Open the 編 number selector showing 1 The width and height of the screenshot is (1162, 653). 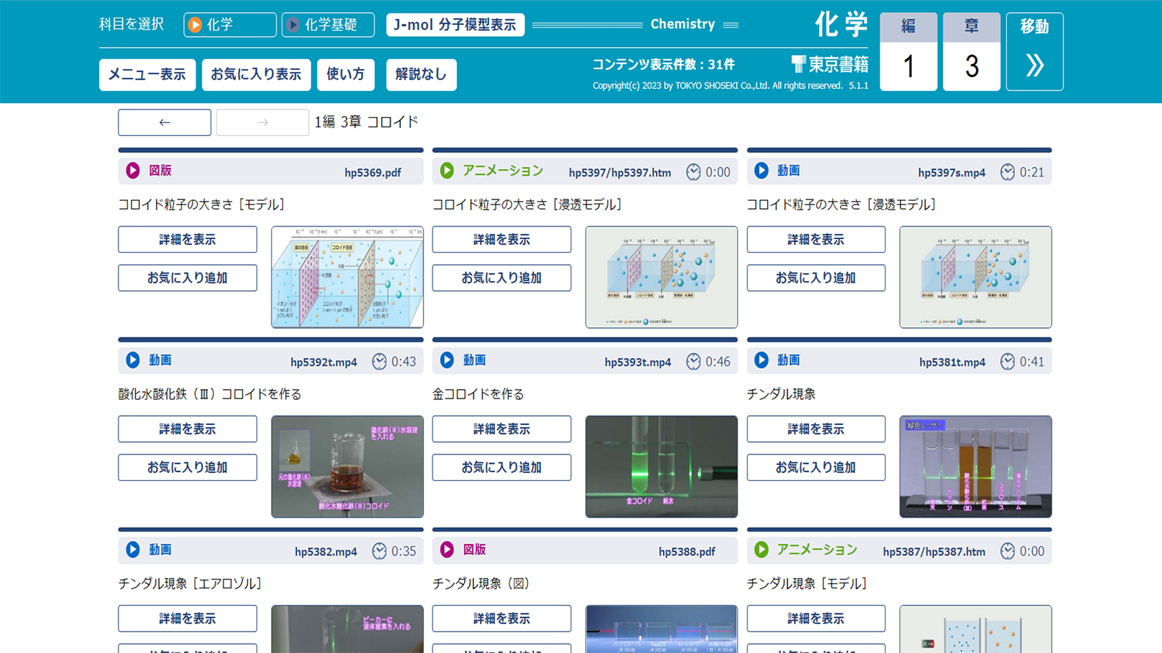pos(908,66)
